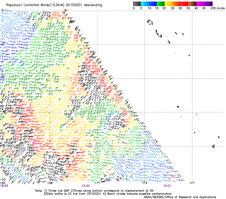Click the magenta 40-45 knots legend color
The height and width of the screenshot is (199, 226).
click(200, 4)
